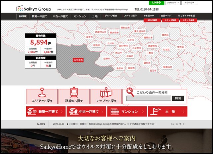
Task: Select 小平市 map label
Action: (x=131, y=40)
